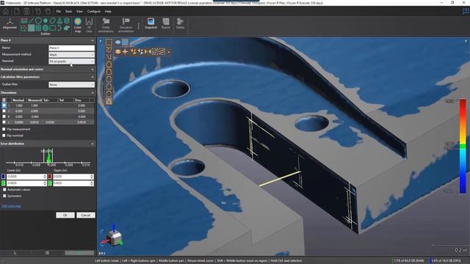Open the Report tool
Image resolution: width=470 pixels, height=264 pixels.
click(166, 23)
